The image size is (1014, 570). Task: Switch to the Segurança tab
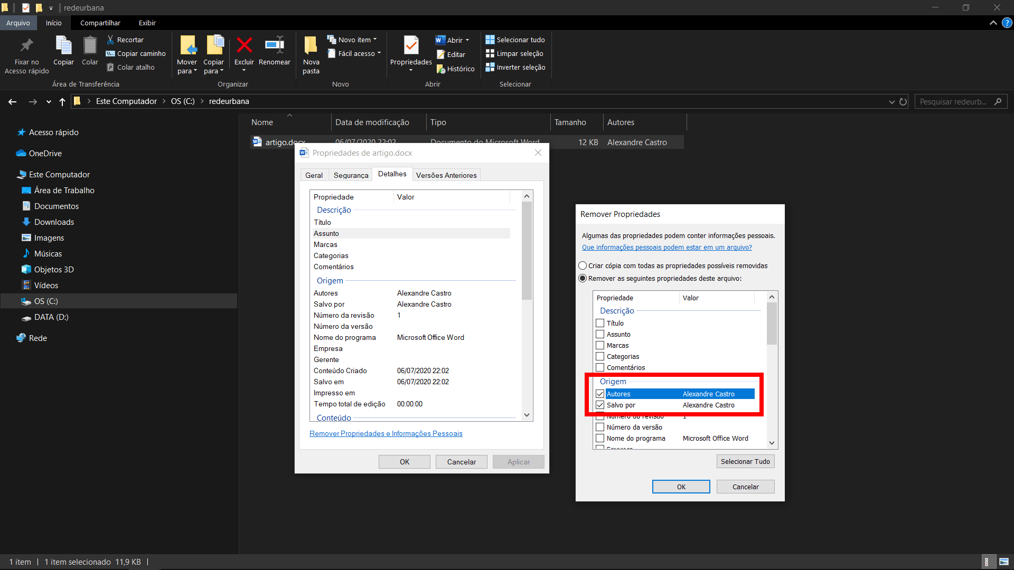(351, 175)
